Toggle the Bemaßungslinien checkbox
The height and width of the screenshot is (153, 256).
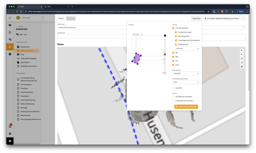click(x=176, y=36)
